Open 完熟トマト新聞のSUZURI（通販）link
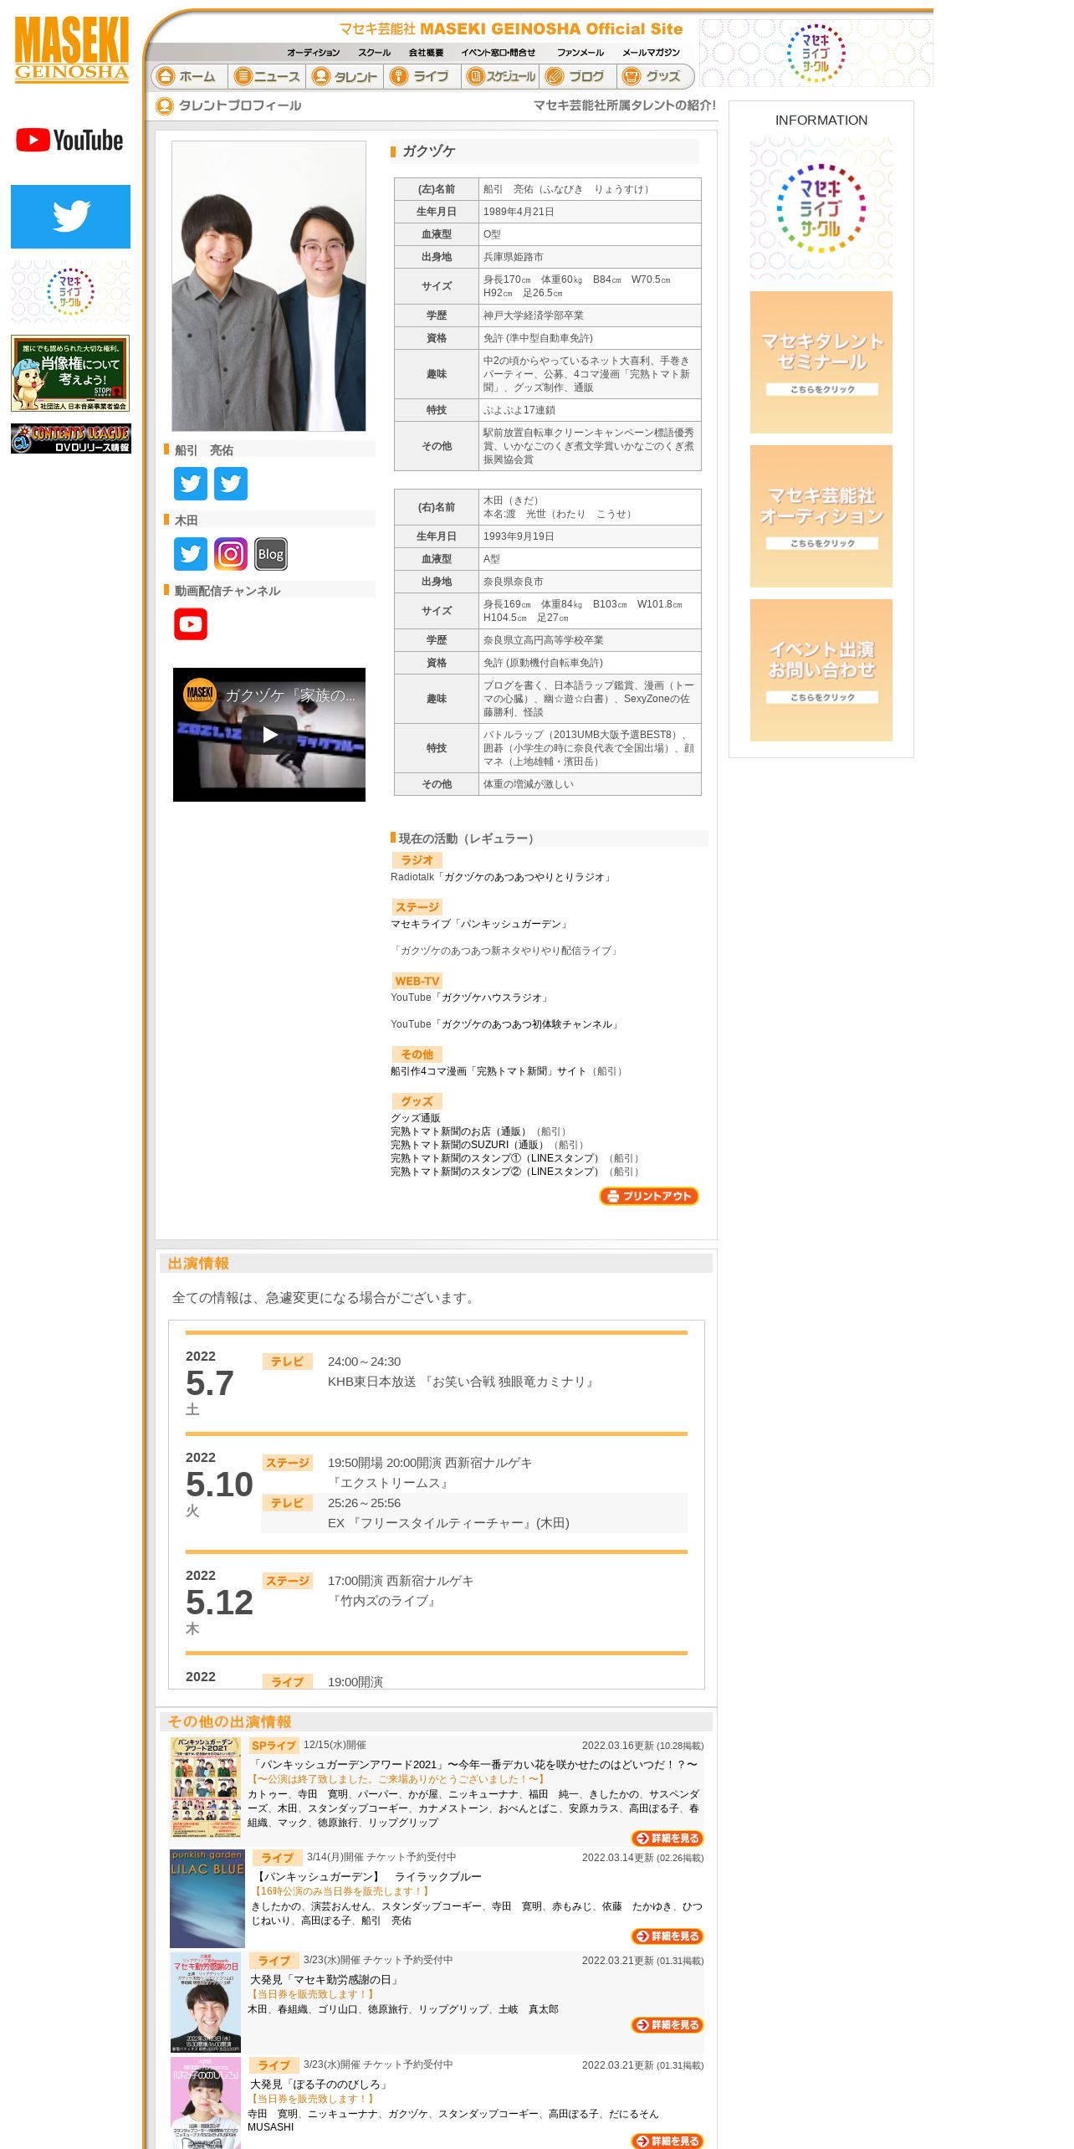Screen dimensions: 1074x2149 coord(469,1145)
